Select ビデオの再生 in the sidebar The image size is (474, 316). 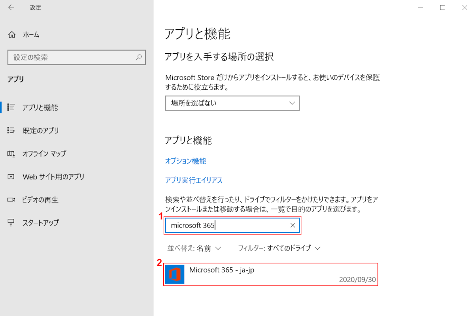[40, 200]
